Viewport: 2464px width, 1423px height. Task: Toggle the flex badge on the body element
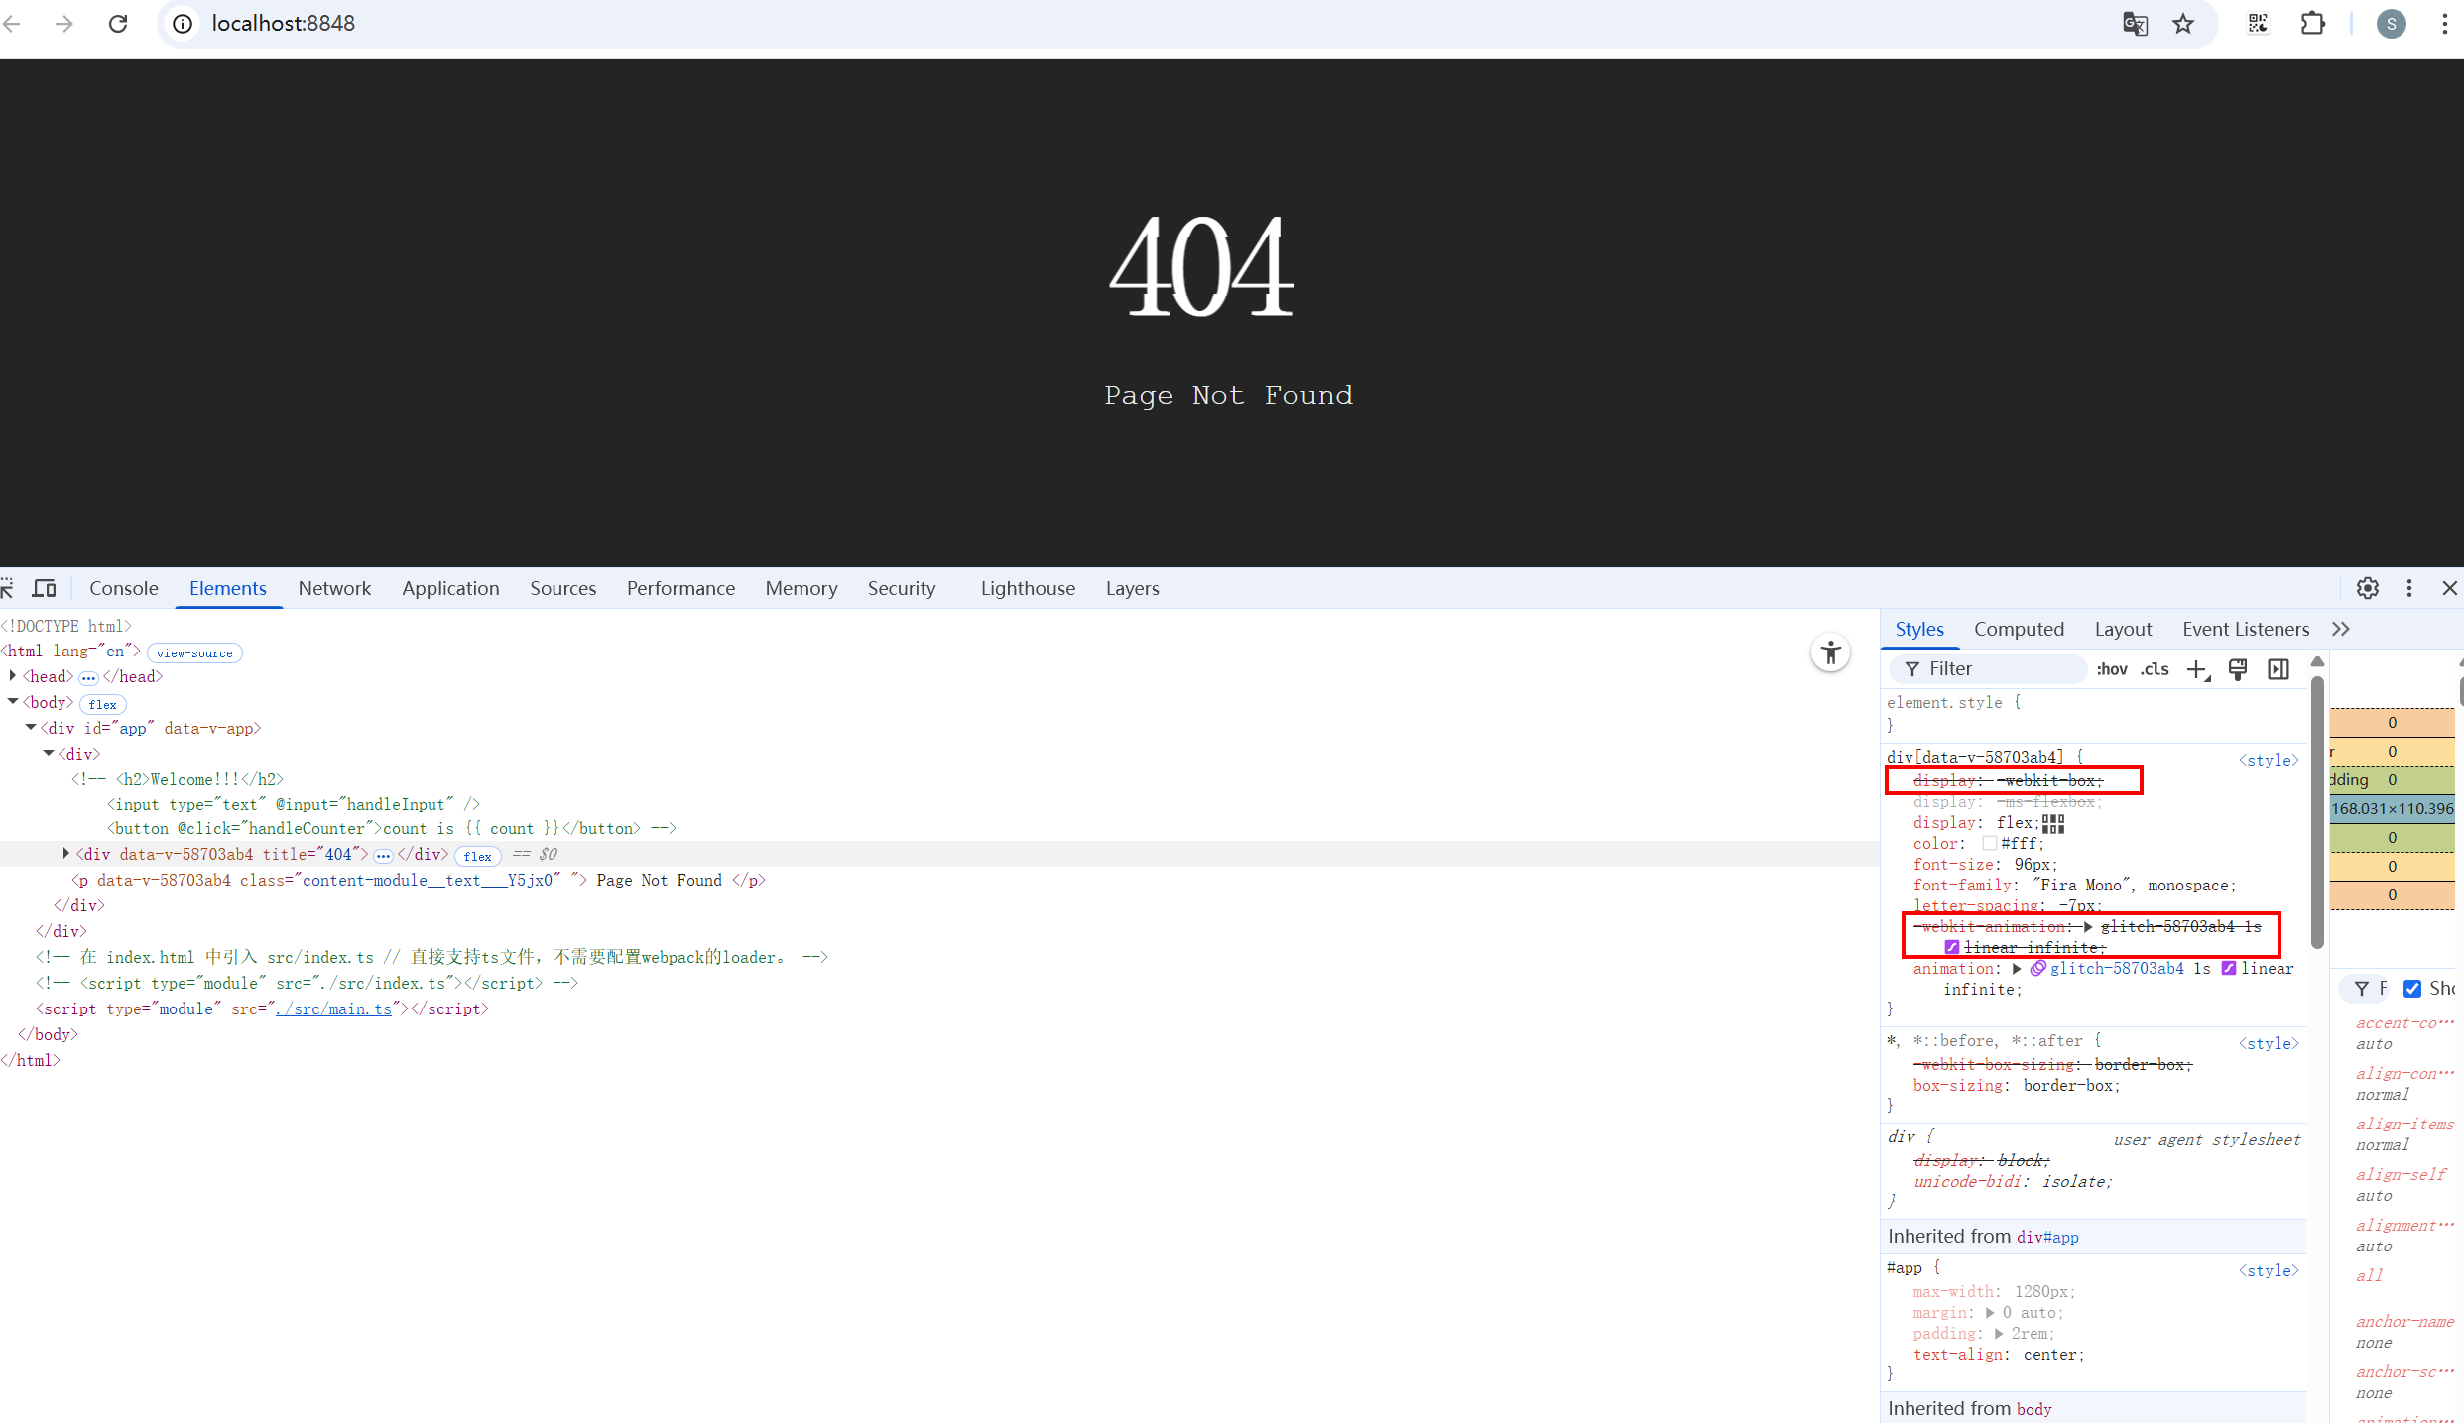tap(102, 704)
